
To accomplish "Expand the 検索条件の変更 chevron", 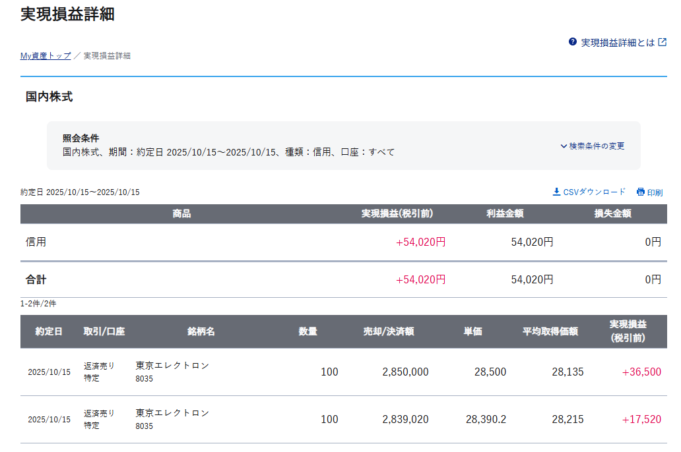I will coord(564,146).
